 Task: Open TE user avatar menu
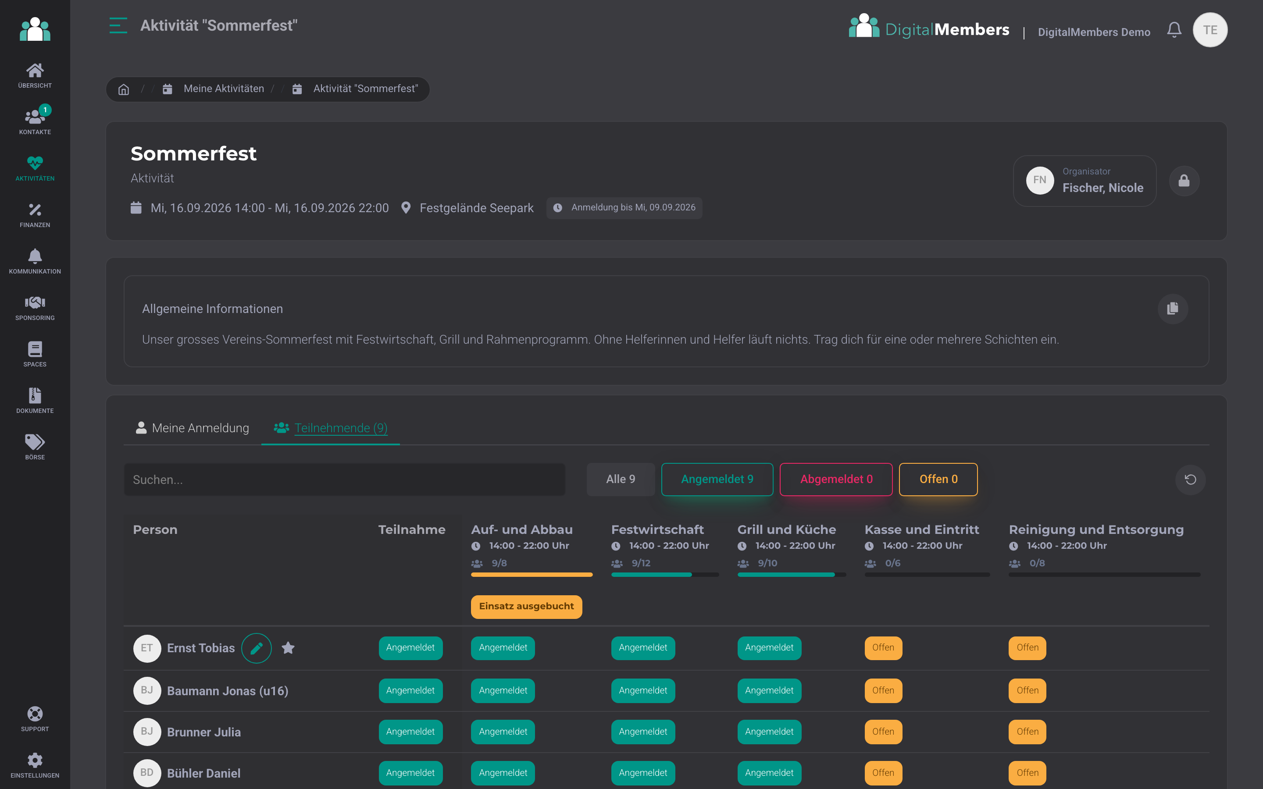1210,30
